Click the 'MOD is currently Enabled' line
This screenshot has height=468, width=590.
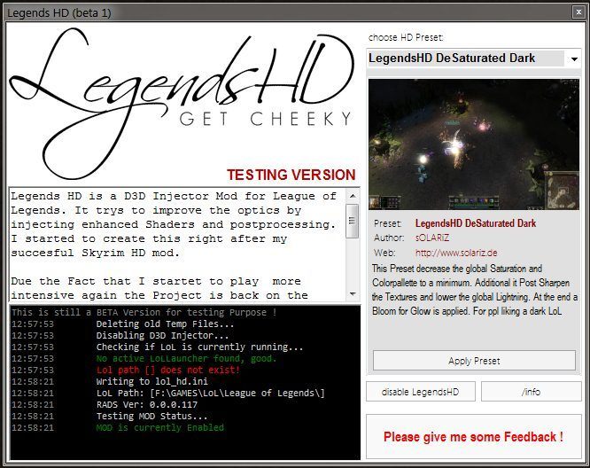[160, 428]
